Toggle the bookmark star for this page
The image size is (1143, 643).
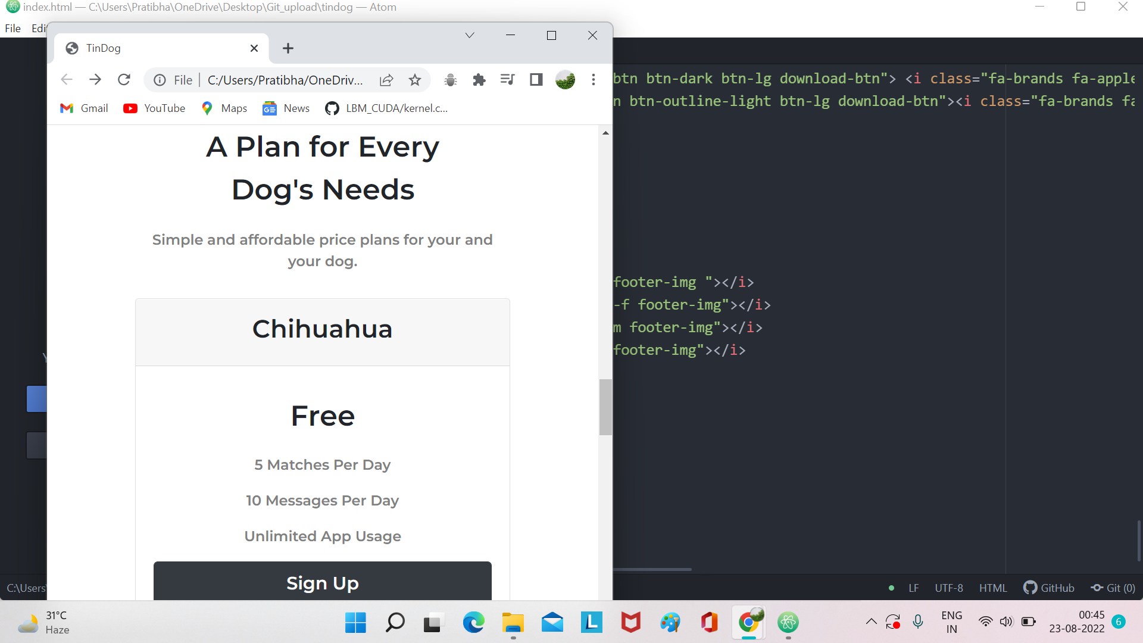(x=415, y=79)
